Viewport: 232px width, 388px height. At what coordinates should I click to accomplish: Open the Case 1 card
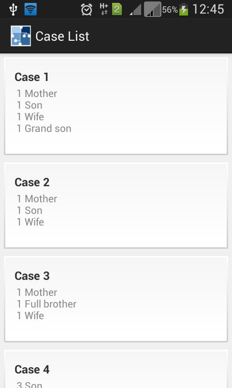click(x=116, y=106)
